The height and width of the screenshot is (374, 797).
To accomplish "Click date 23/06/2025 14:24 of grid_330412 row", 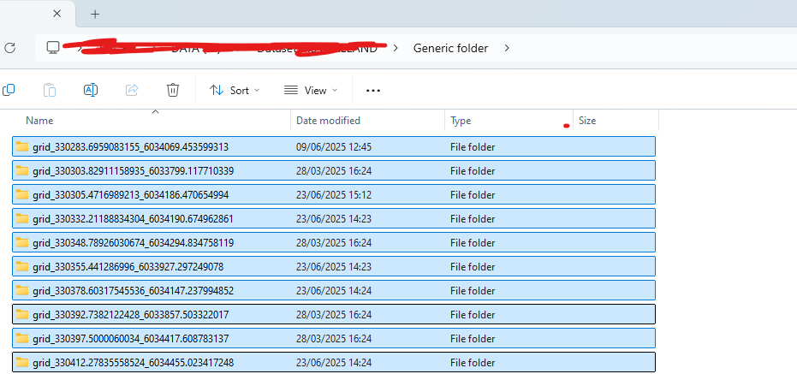I will [334, 363].
